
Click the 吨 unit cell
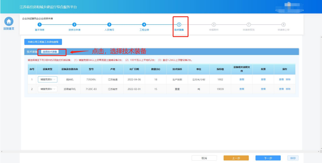(199, 89)
